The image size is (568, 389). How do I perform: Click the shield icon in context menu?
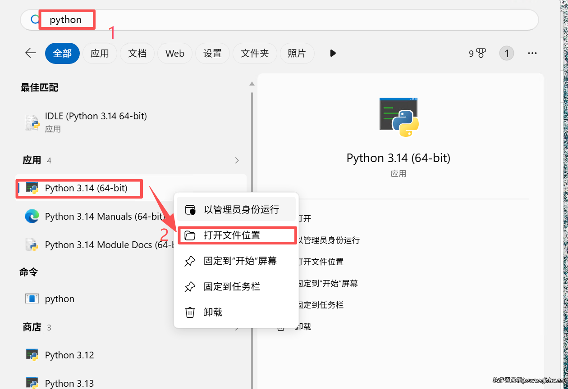pyautogui.click(x=190, y=210)
